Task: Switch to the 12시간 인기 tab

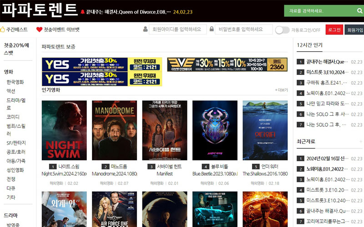Action: pos(310,45)
